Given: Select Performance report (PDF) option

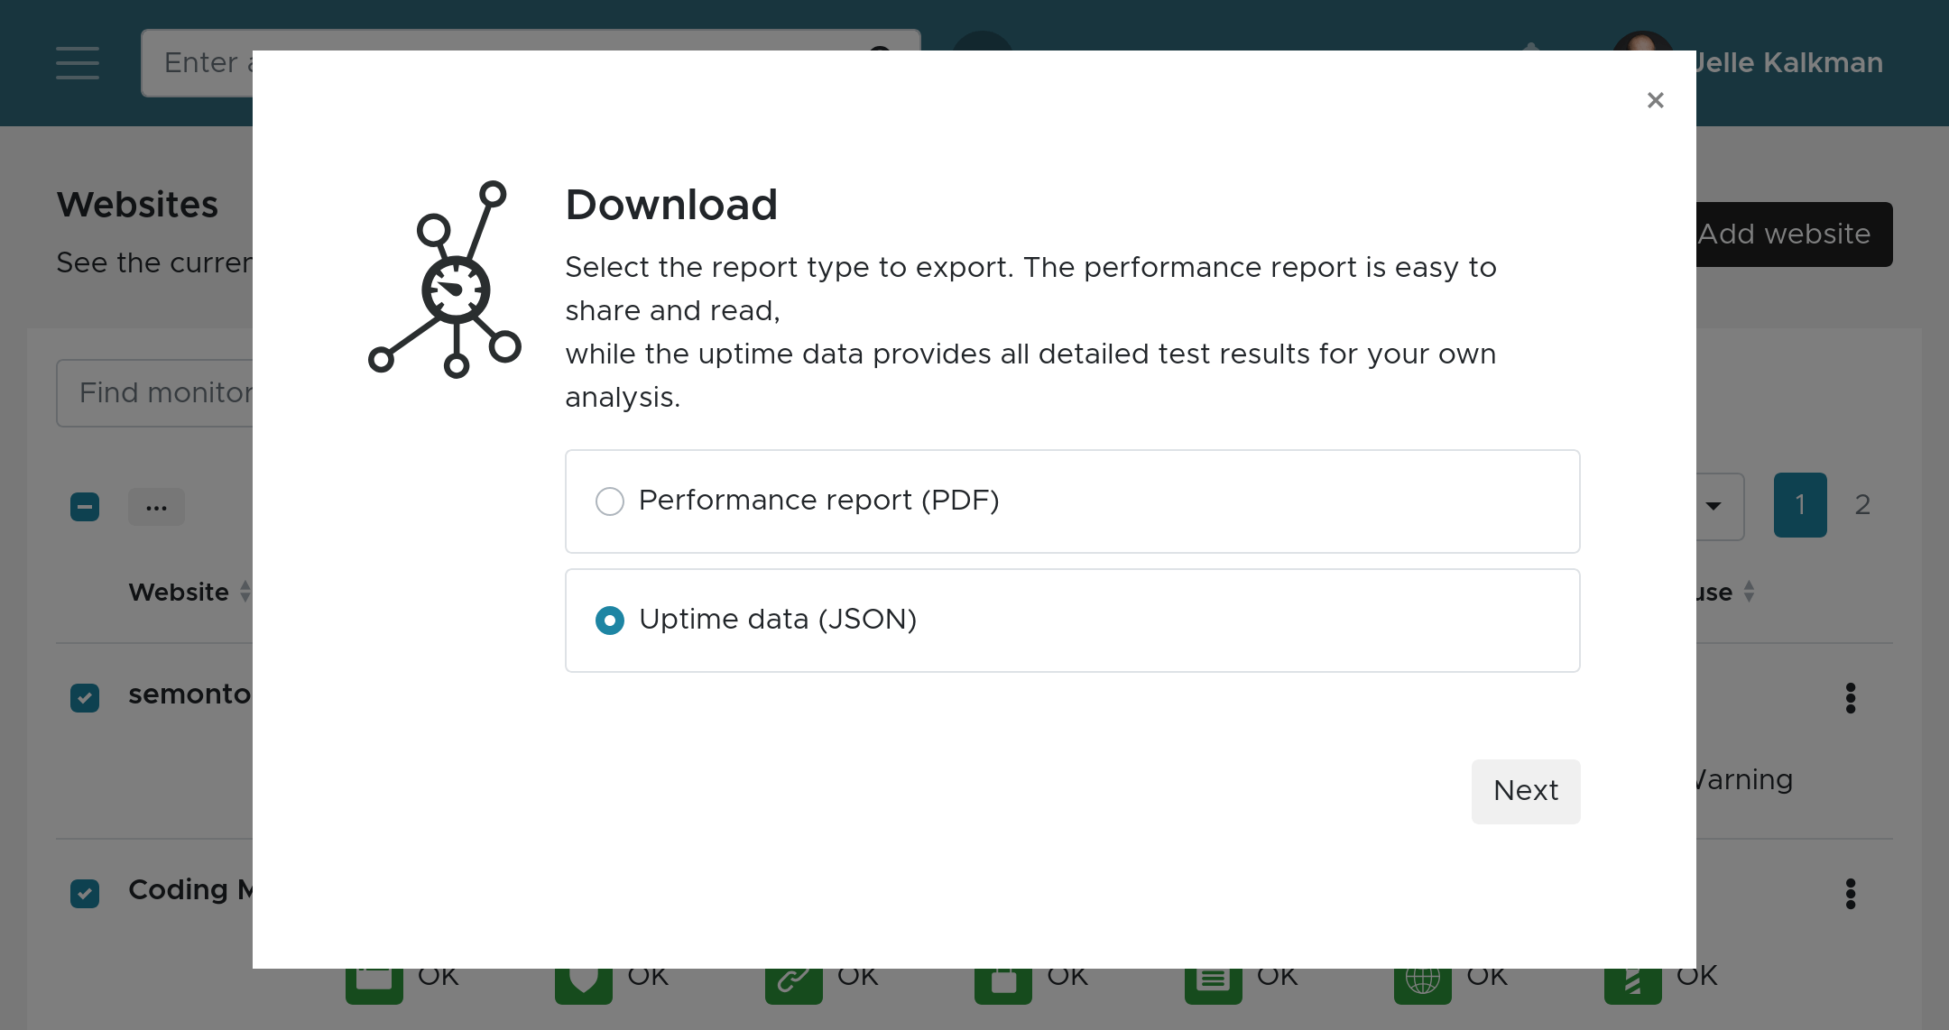Looking at the screenshot, I should tap(610, 501).
